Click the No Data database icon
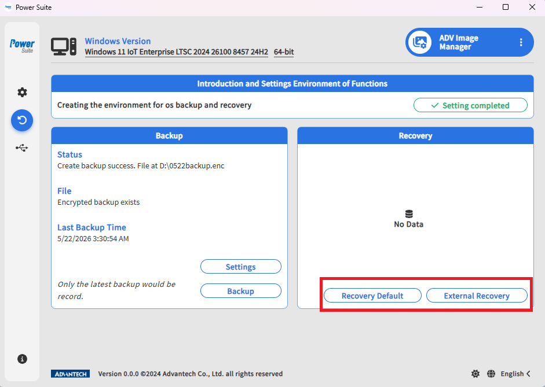Viewport: 545px width, 387px height. pos(409,214)
